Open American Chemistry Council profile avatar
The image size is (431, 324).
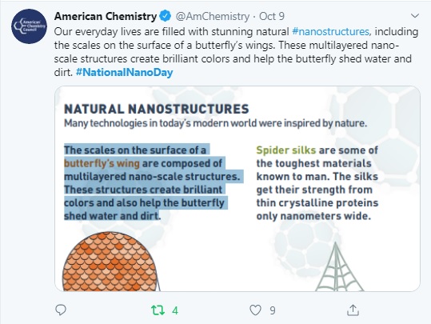[x=29, y=26]
